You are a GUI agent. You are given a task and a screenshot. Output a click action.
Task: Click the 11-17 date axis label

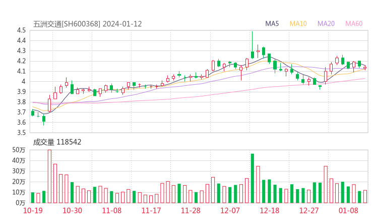151,210
